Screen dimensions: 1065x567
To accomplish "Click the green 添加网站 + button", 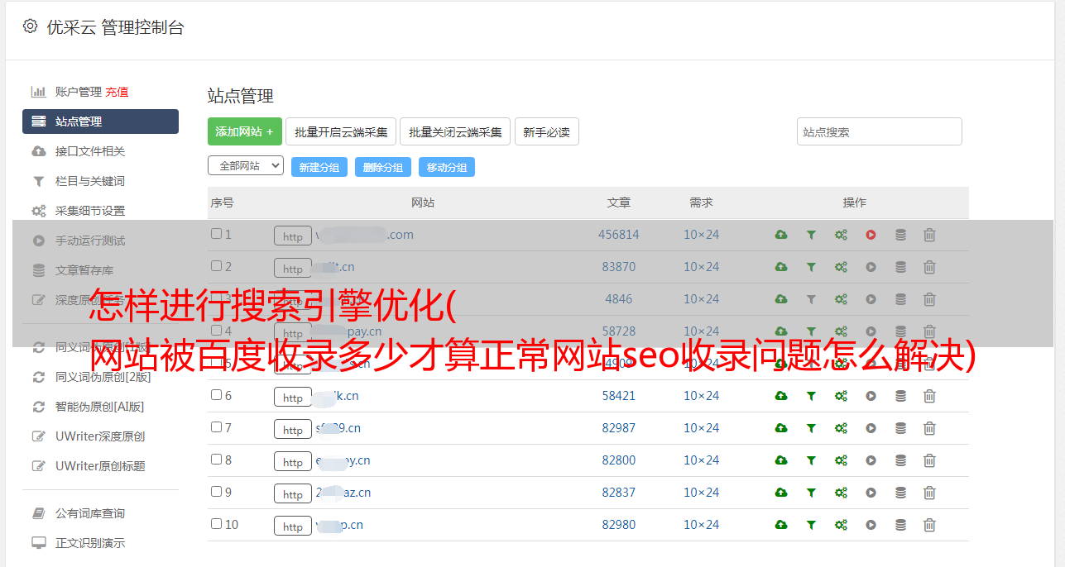I will [x=244, y=131].
